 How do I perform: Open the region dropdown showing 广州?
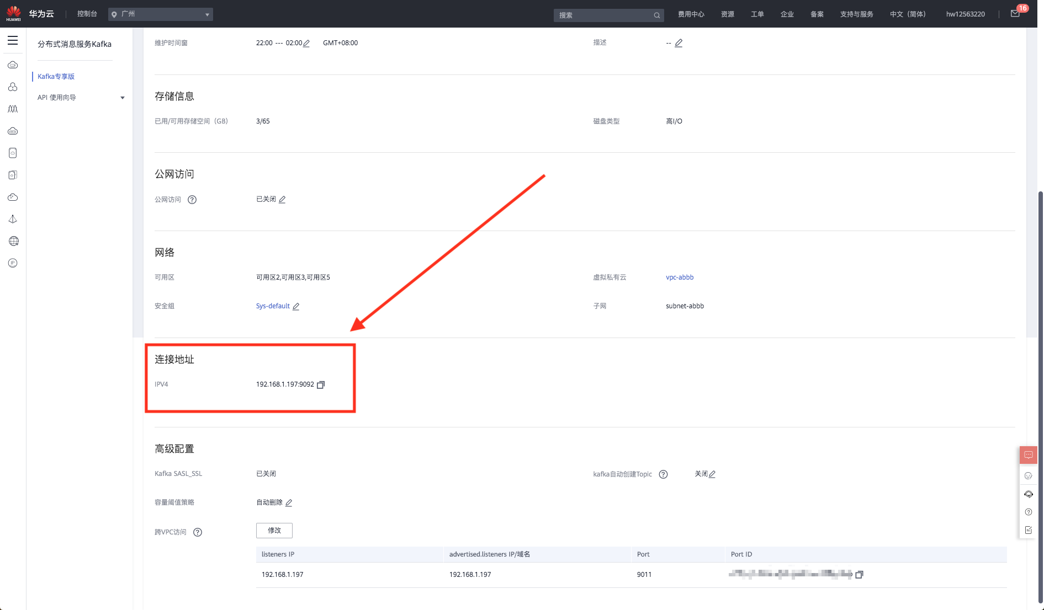(160, 14)
